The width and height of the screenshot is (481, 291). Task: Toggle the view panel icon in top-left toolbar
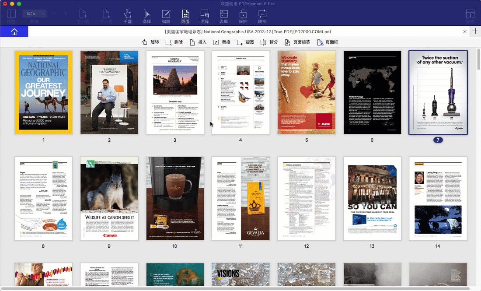(11, 14)
